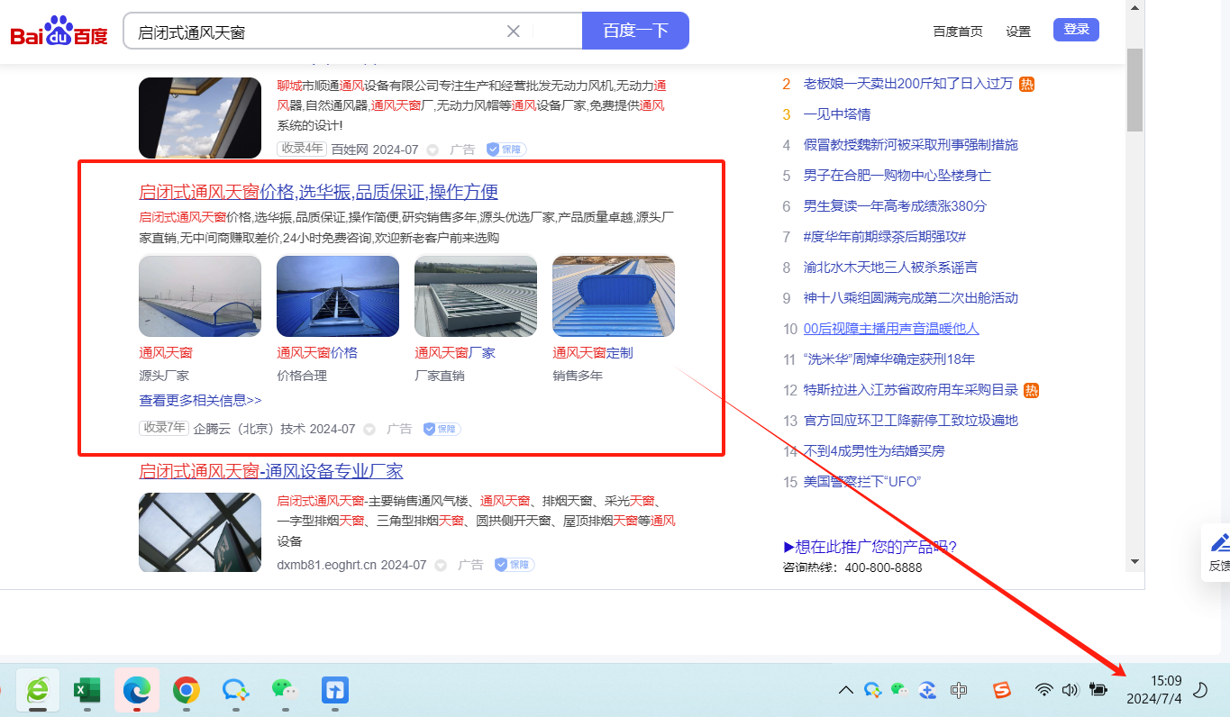Image resolution: width=1230 pixels, height=717 pixels.
Task: Open Wi-Fi network settings from tray
Action: [x=1043, y=690]
